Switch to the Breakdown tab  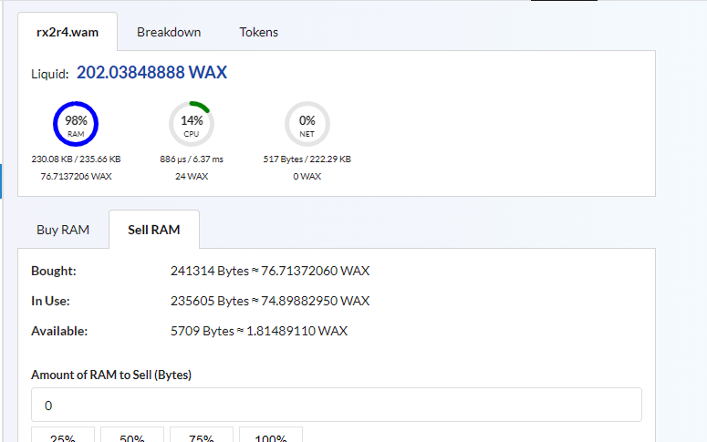[x=169, y=32]
